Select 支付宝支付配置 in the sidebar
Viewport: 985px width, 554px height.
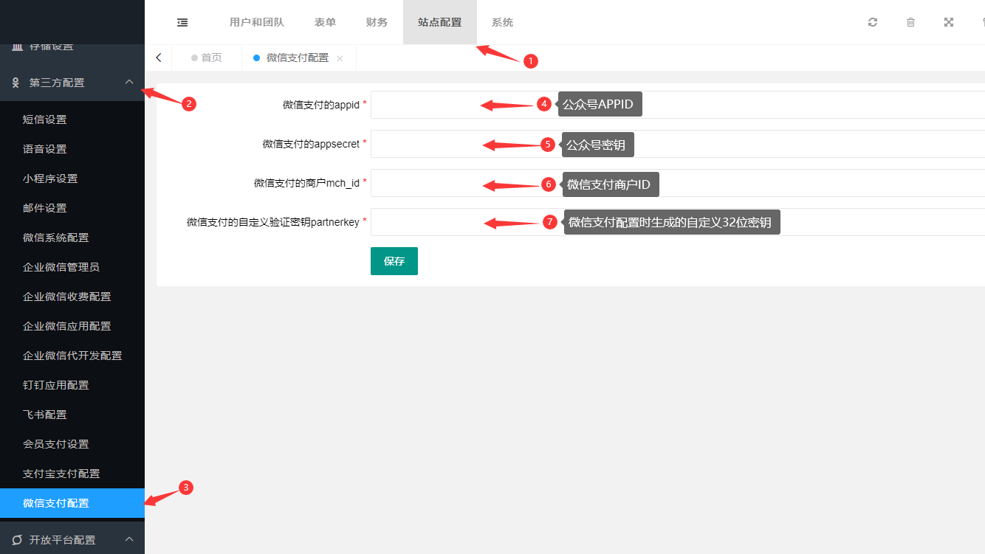point(61,474)
